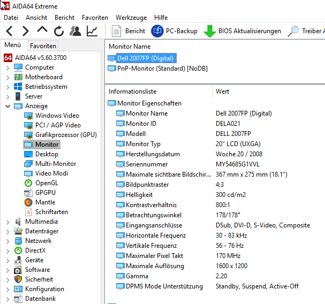Expand the Server tree node

[8, 97]
